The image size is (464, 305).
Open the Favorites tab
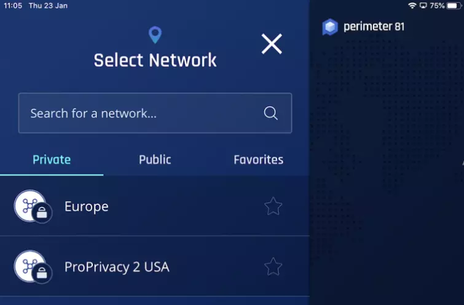point(258,160)
